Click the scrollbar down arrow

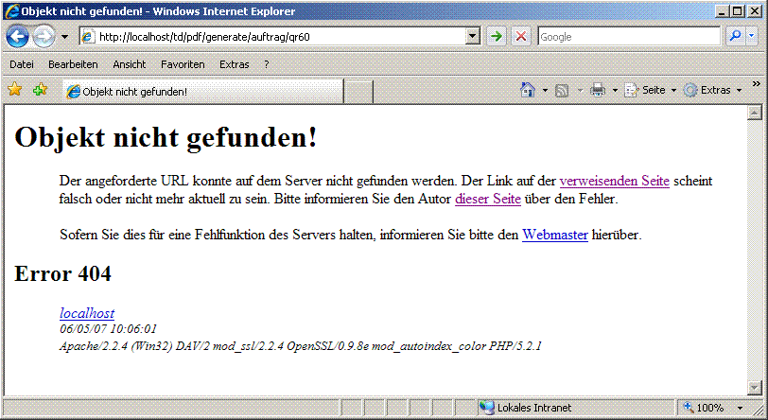[754, 387]
